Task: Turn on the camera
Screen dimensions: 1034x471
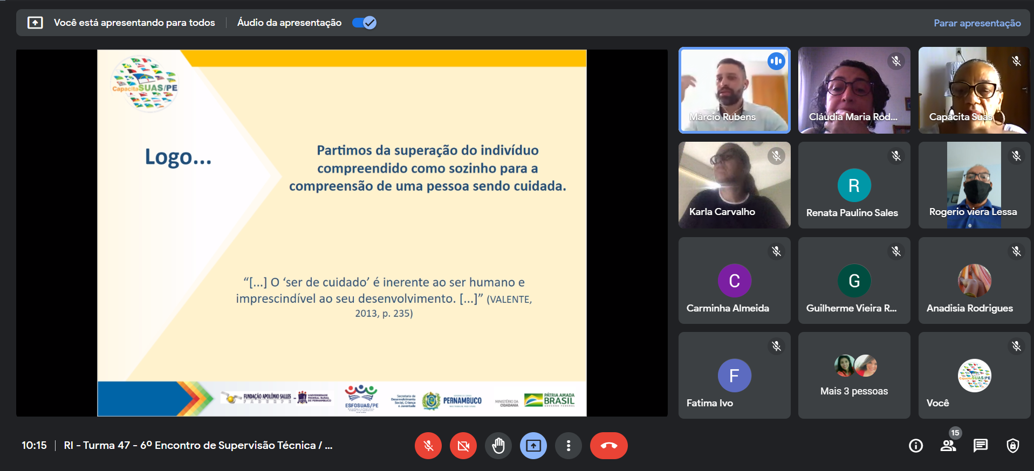Action: (463, 446)
